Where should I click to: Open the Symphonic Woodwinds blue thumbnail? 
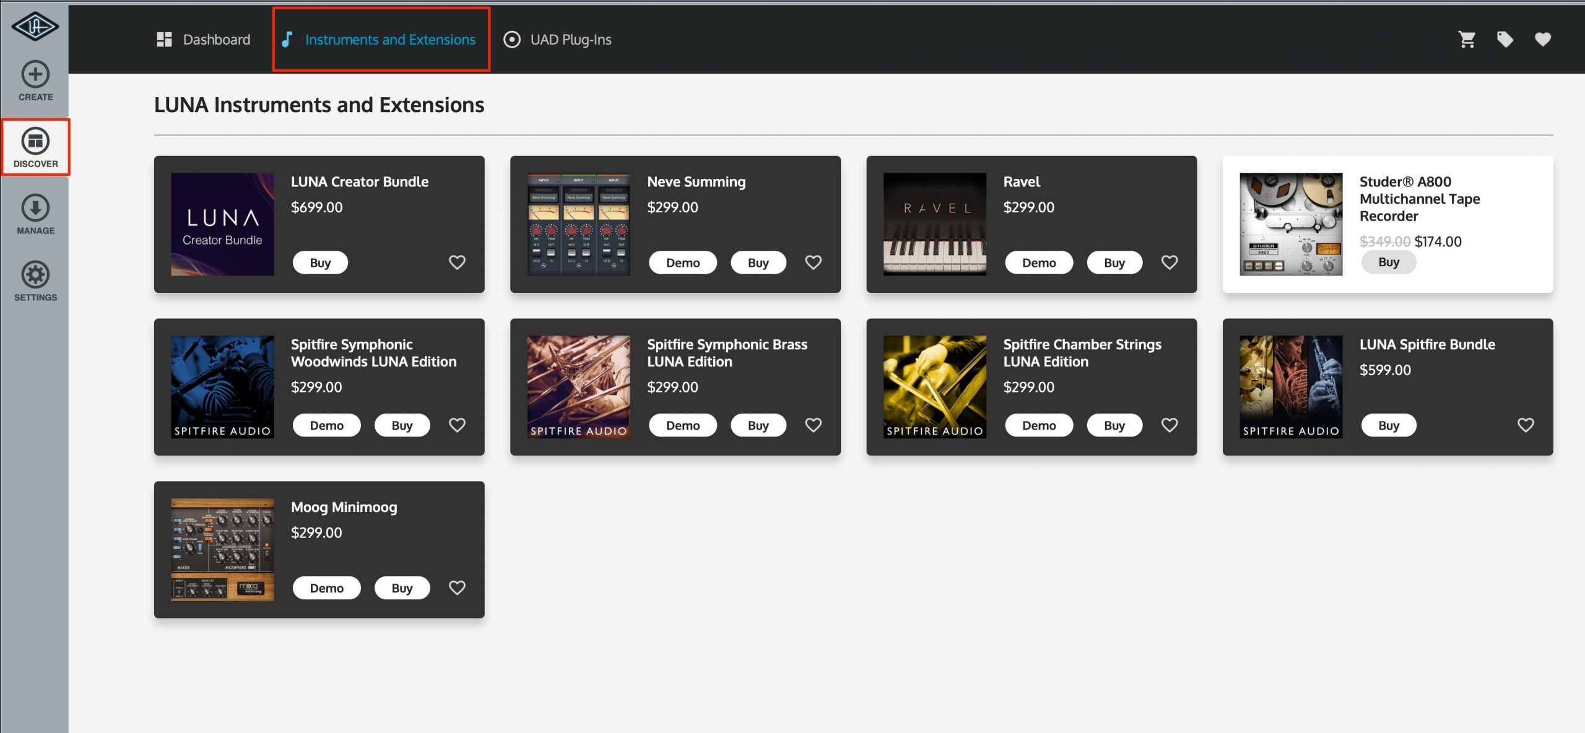tap(222, 387)
